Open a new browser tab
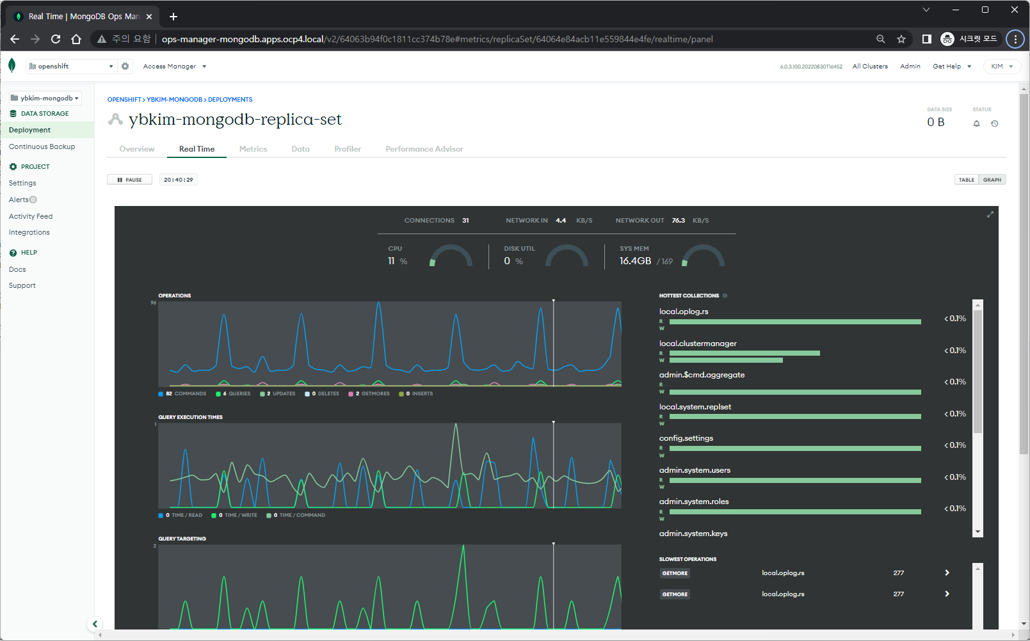This screenshot has height=641, width=1030. pos(173,17)
